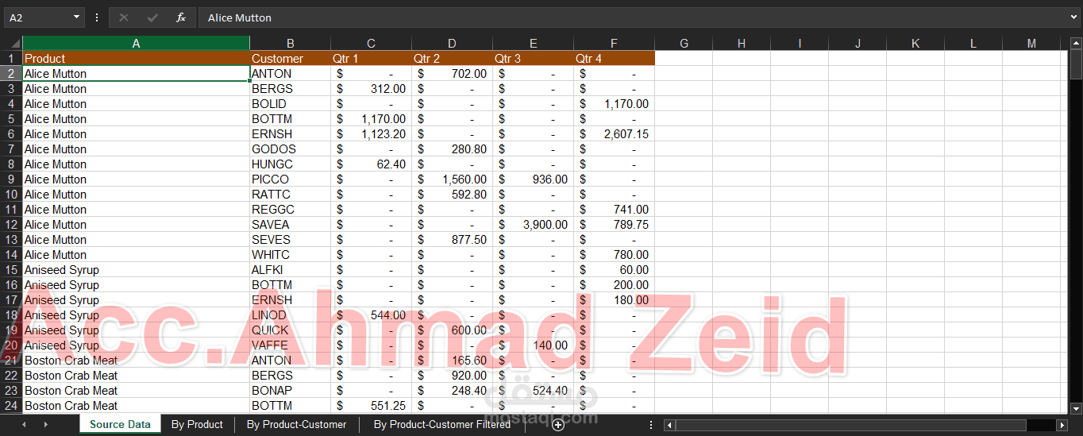Select column C header
The height and width of the screenshot is (436, 1083).
point(371,44)
